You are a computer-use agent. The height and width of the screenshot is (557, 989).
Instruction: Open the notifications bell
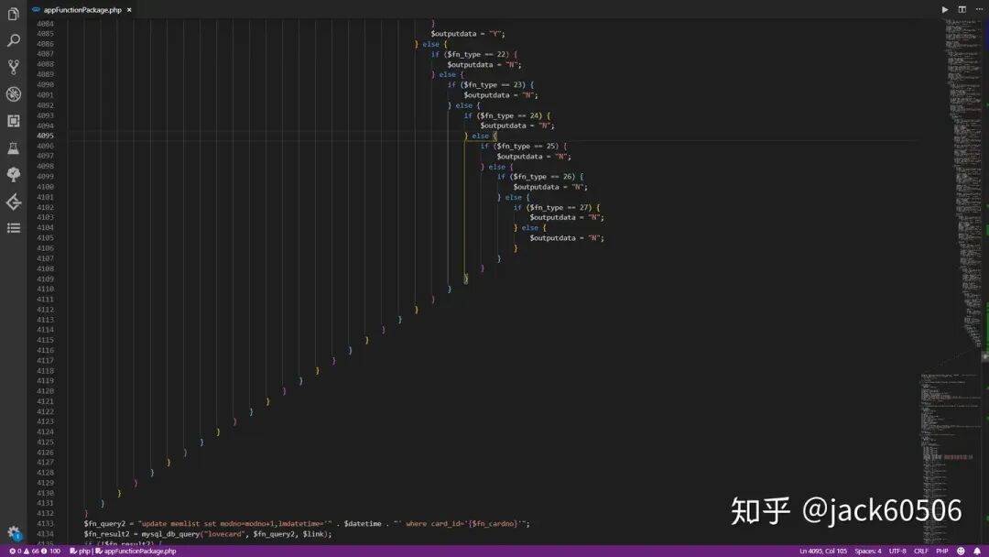(977, 552)
